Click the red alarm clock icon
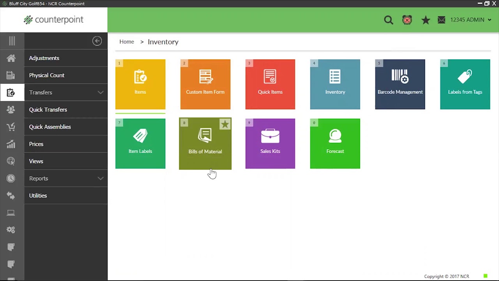499x281 pixels. click(x=407, y=20)
